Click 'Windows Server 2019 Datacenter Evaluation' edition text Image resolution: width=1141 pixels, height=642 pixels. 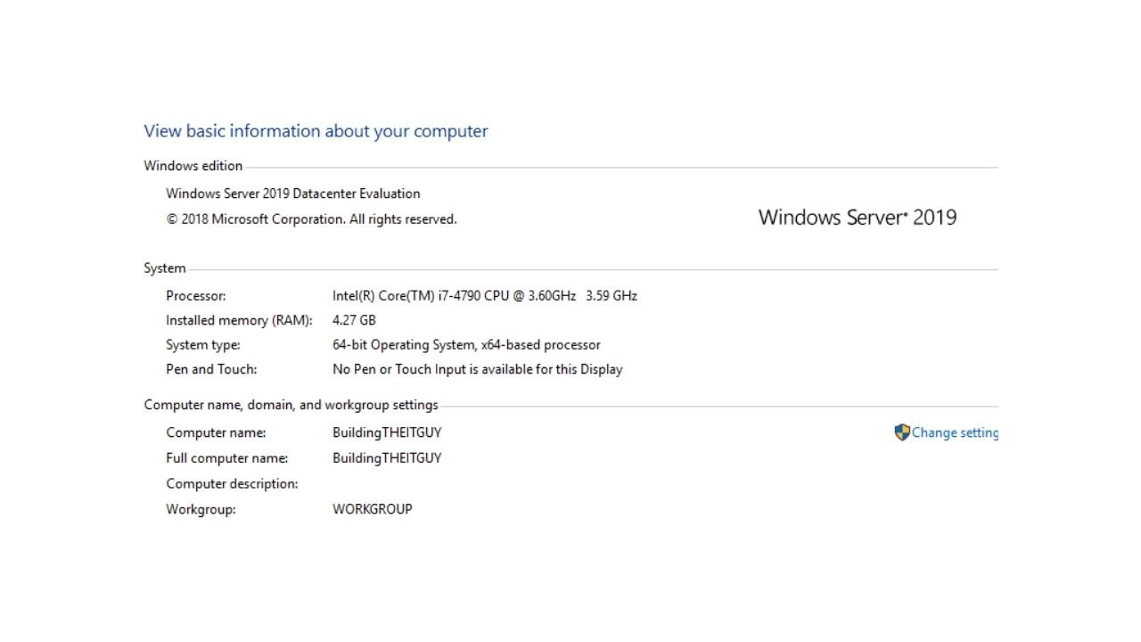tap(293, 193)
